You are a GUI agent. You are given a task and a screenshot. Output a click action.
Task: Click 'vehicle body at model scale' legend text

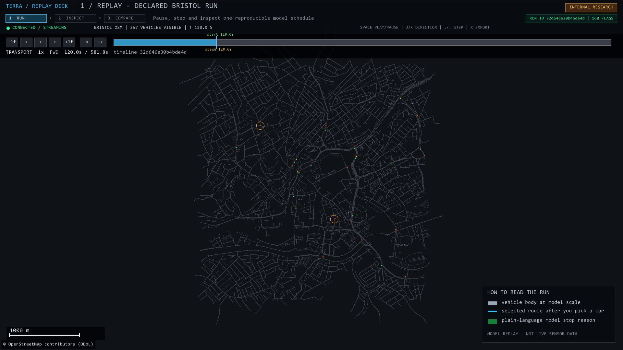click(x=541, y=302)
